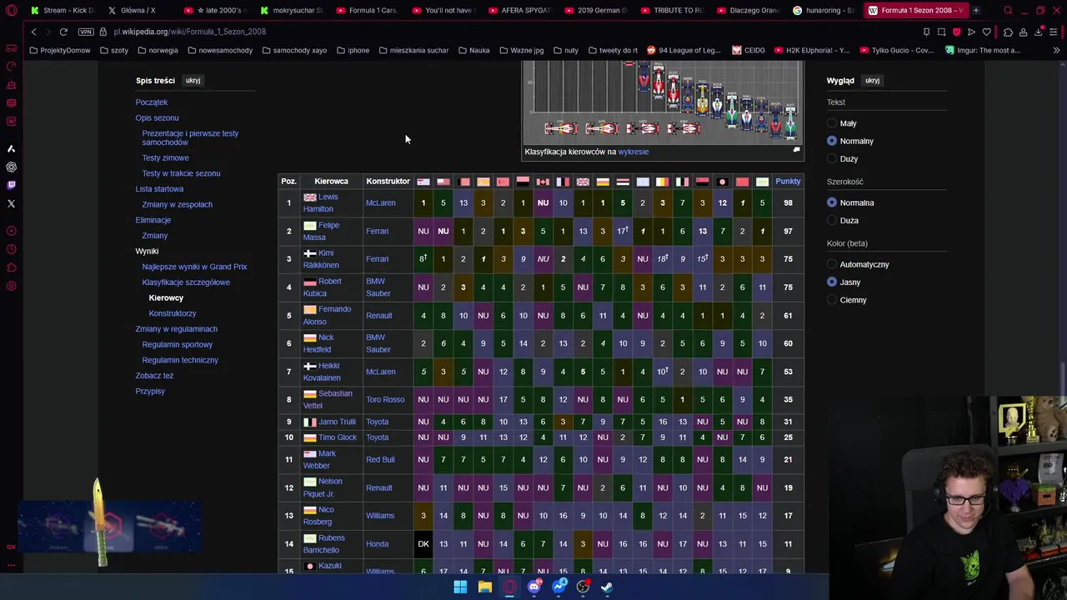
Task: Open Nauka bookmarks folder
Action: (x=473, y=50)
